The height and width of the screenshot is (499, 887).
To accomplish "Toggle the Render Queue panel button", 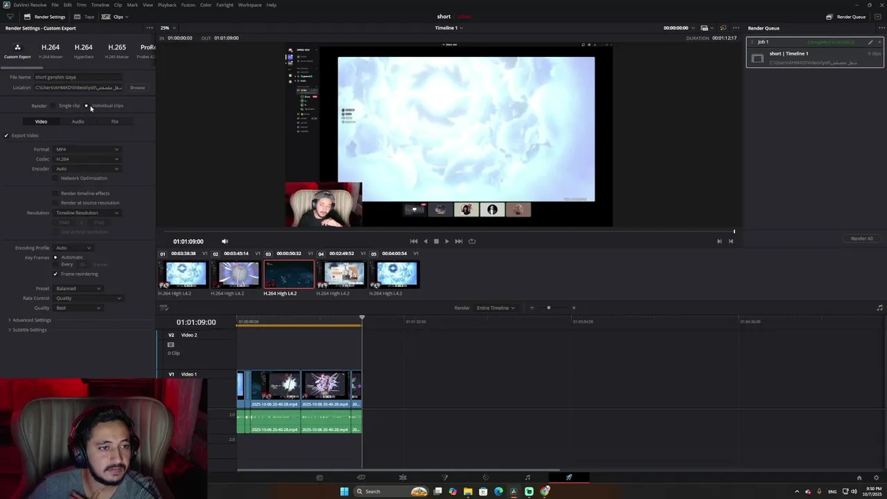I will [x=845, y=17].
